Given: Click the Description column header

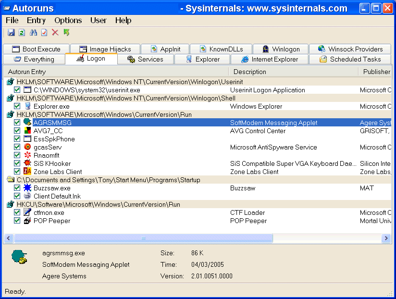Looking at the screenshot, I should (294, 72).
